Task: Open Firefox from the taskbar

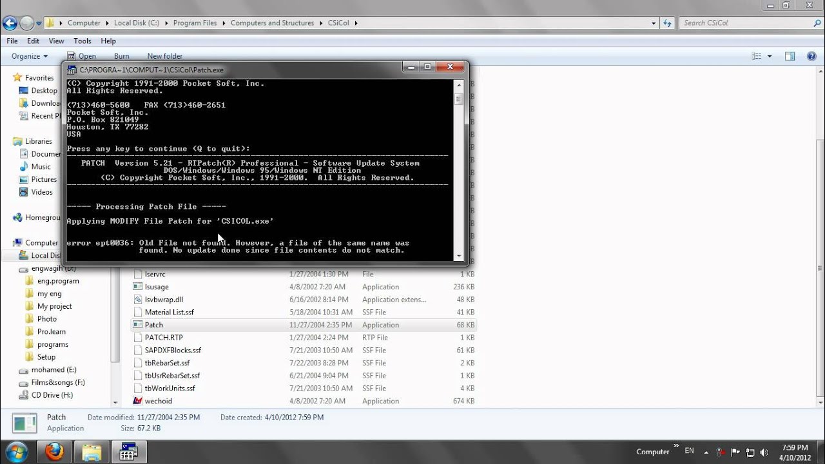Action: point(55,451)
